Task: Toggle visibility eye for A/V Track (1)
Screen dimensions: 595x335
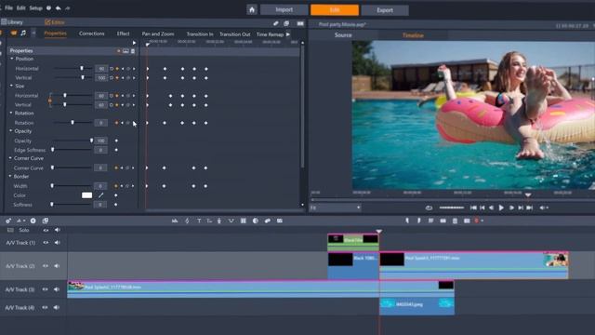Action: pyautogui.click(x=46, y=242)
